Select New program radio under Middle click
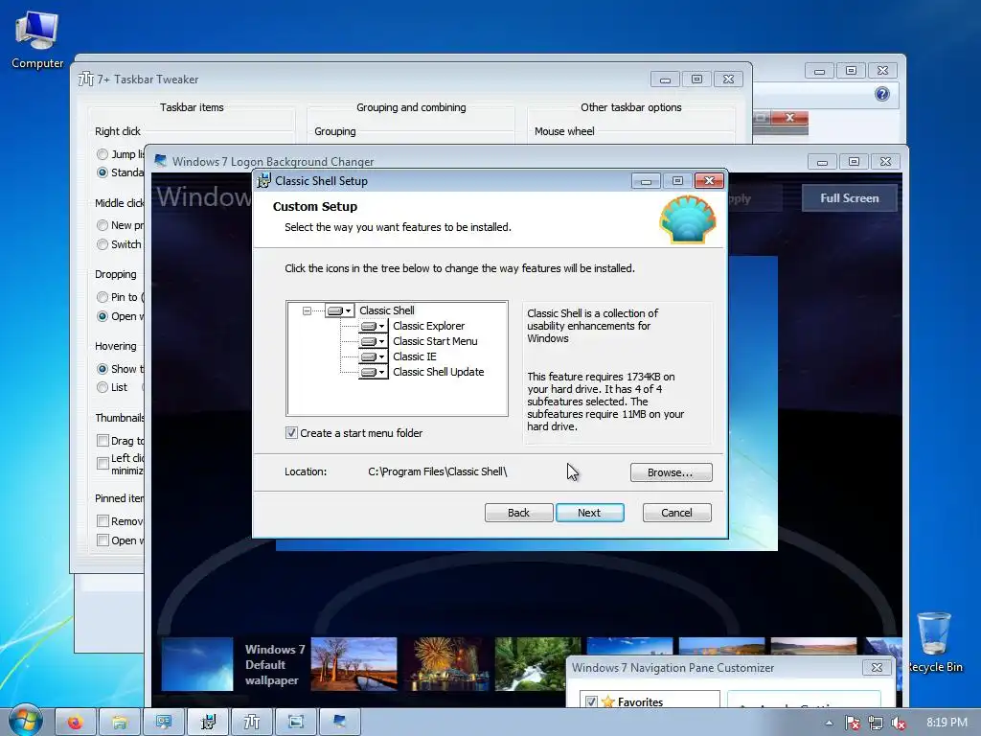 pyautogui.click(x=102, y=225)
